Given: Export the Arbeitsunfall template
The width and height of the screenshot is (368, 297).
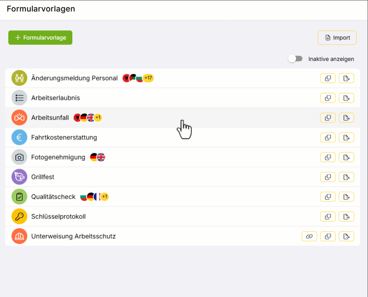Looking at the screenshot, I should coord(346,118).
